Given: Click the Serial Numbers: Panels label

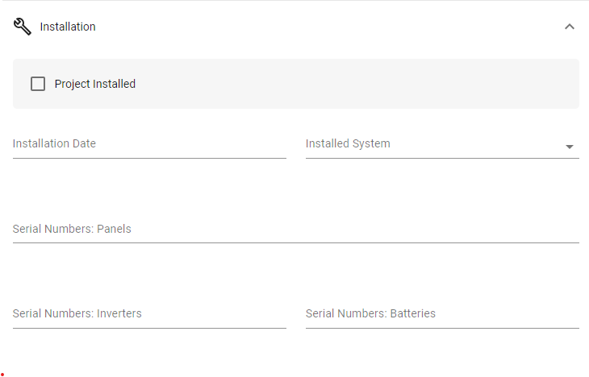Looking at the screenshot, I should (72, 229).
